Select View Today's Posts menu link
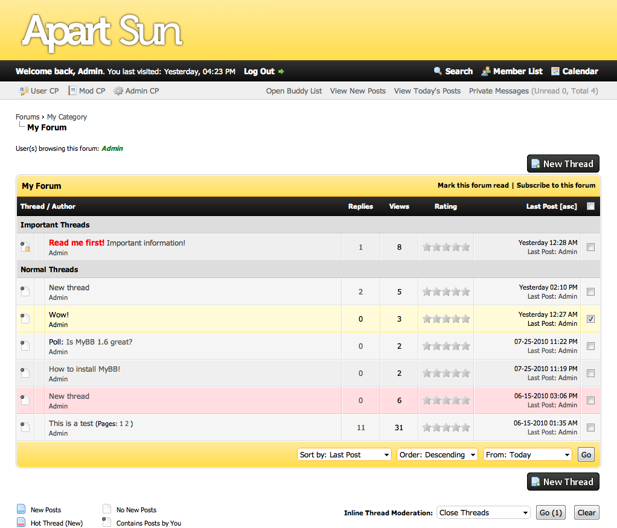This screenshot has width=617, height=528. (427, 91)
